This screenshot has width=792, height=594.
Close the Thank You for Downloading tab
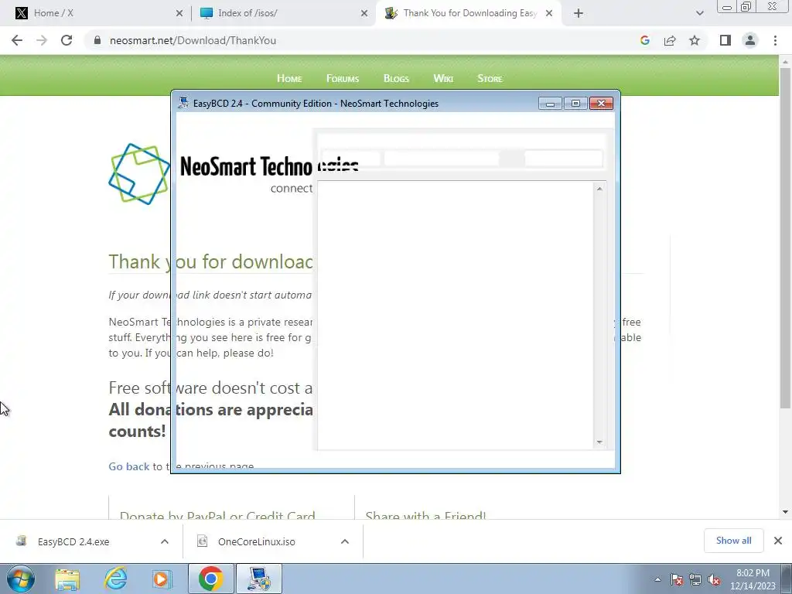coord(549,13)
